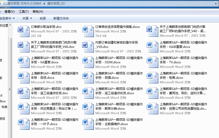
Task: Click the 74.0 KB size text
Action: tap(101, 36)
